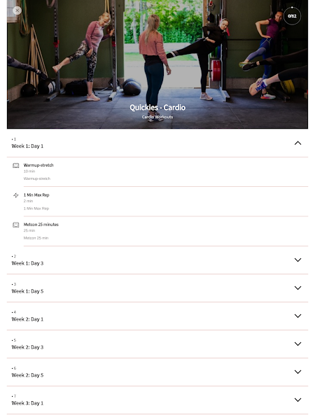Expand Week 1: Day 3 chevron

coord(298,260)
